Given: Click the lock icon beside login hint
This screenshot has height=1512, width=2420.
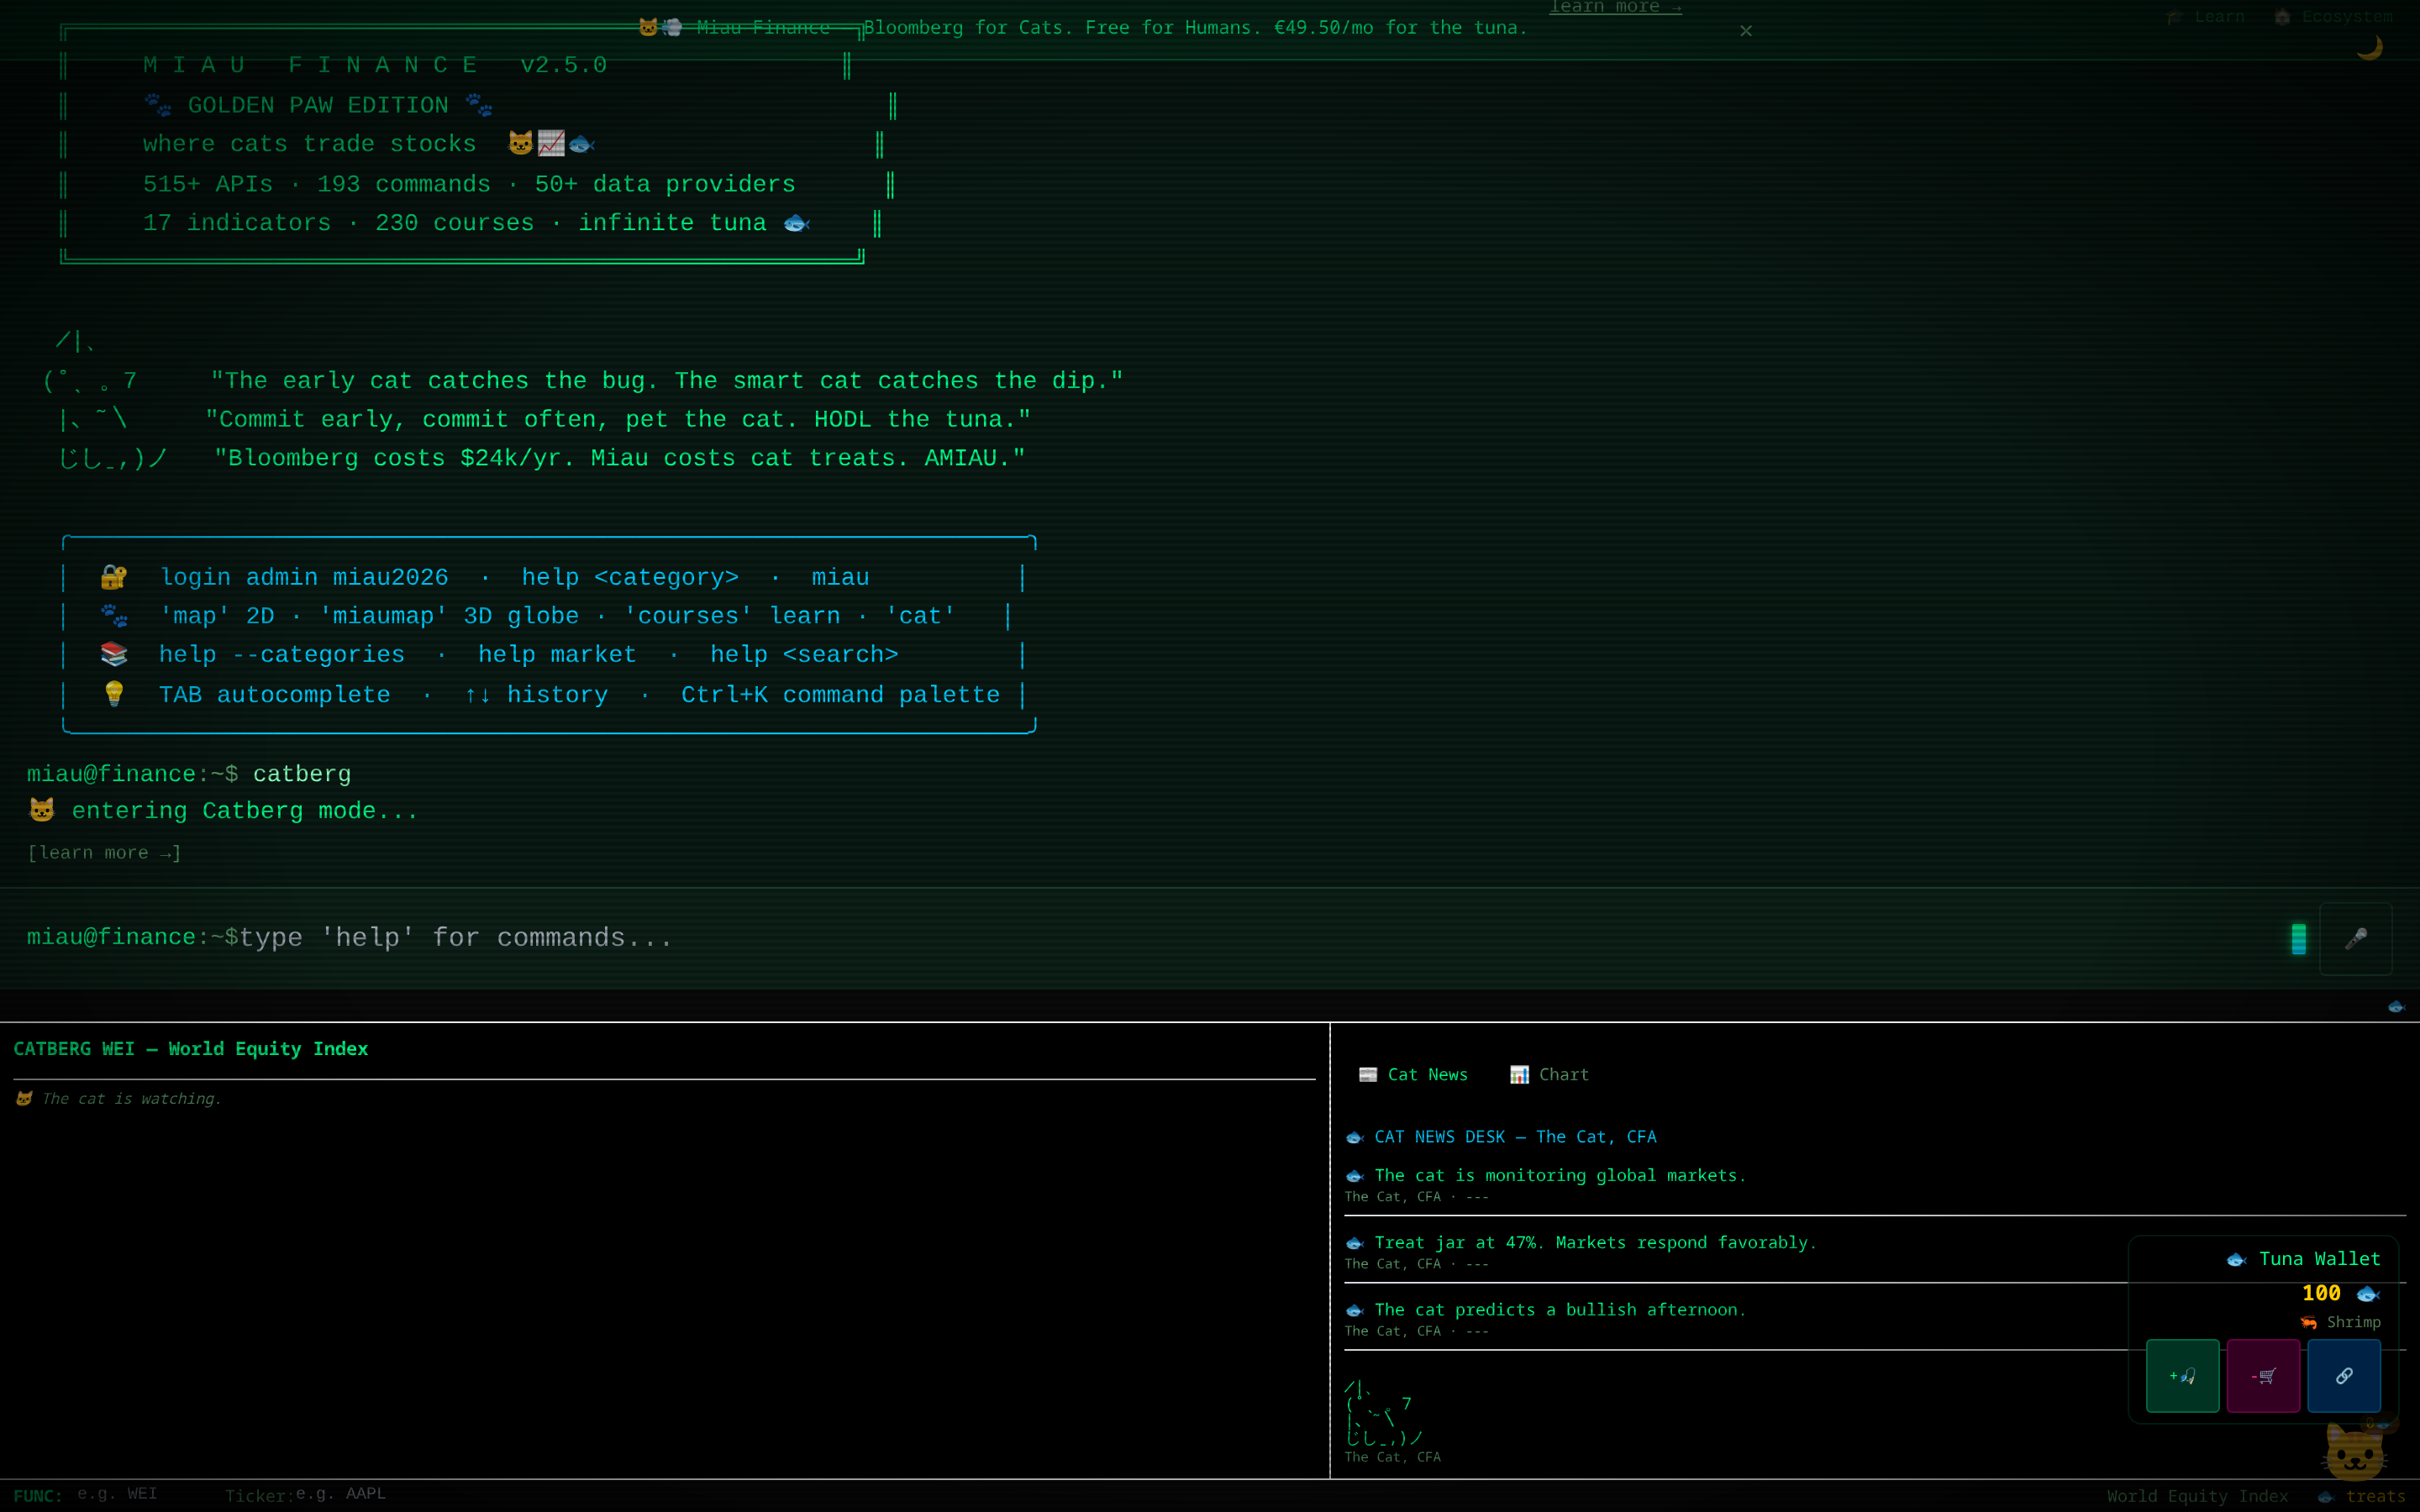Looking at the screenshot, I should click(x=114, y=577).
